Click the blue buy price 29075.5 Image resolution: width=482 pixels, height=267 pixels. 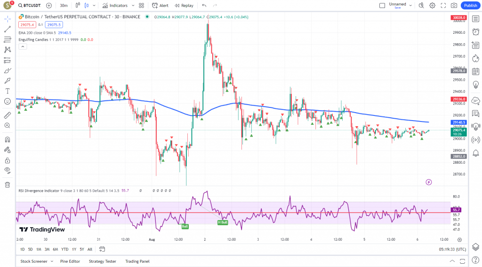[x=54, y=25]
